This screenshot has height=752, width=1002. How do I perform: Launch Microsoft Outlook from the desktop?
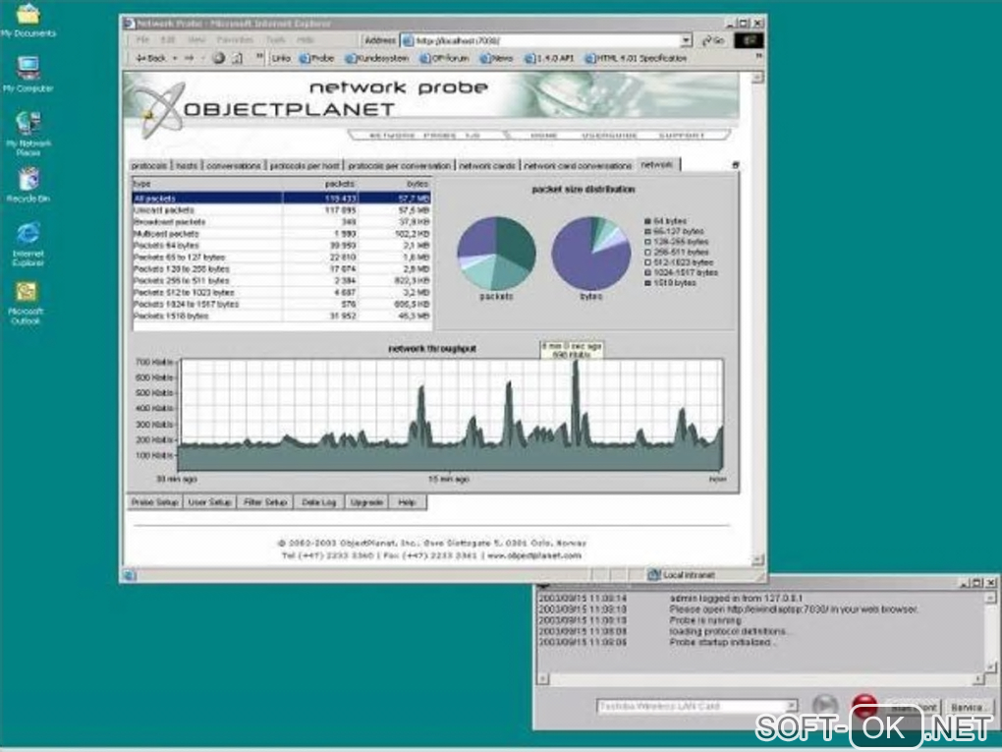coord(26,304)
